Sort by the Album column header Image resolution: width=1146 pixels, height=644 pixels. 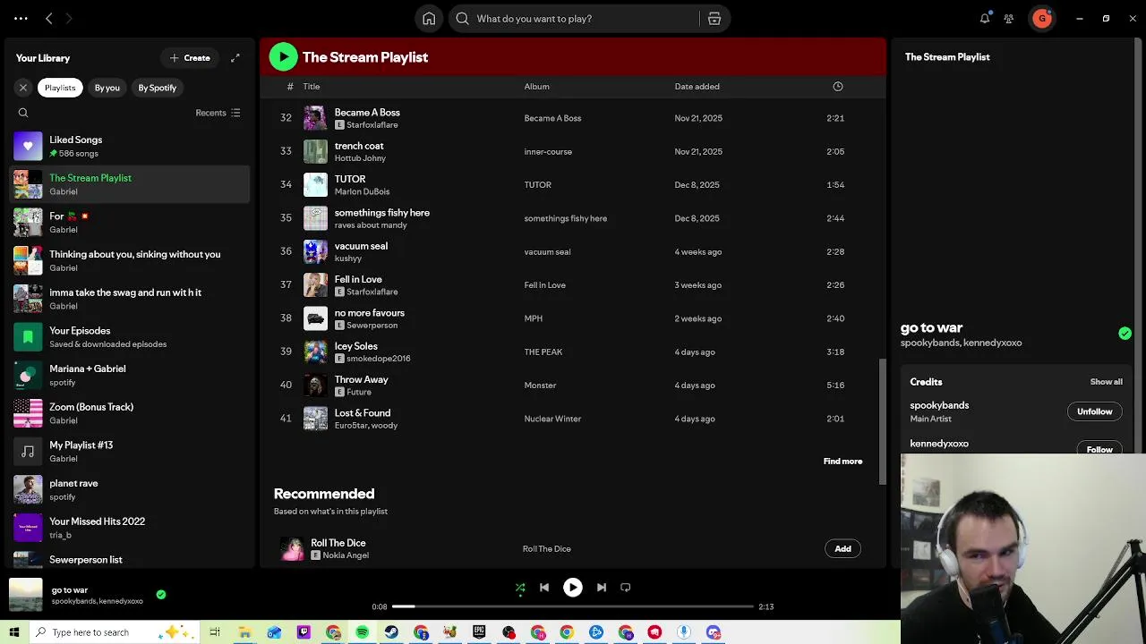coord(536,87)
